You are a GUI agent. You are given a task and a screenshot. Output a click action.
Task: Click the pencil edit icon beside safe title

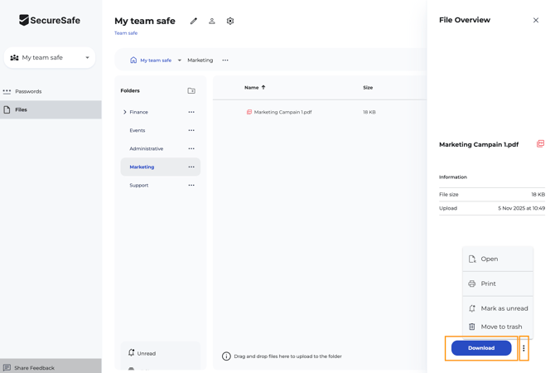point(194,21)
